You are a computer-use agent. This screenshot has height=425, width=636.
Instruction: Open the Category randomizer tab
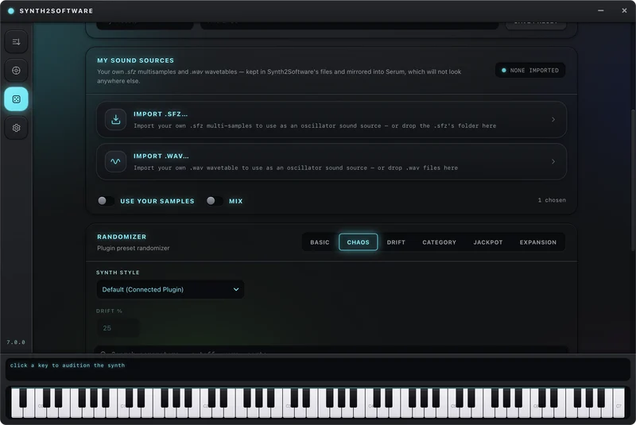[440, 242]
